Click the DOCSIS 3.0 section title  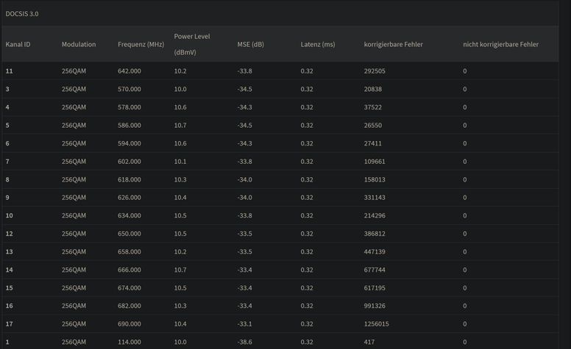pyautogui.click(x=22, y=14)
